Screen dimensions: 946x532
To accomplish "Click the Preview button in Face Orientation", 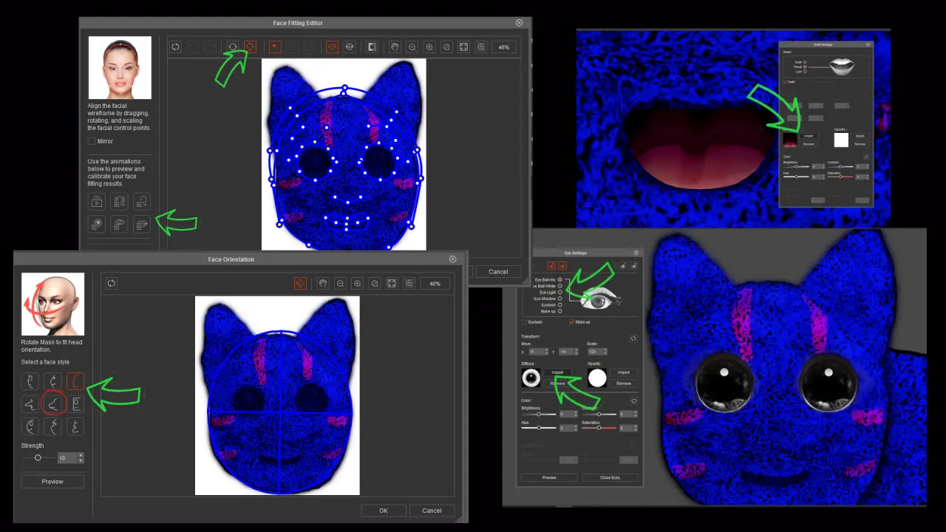I will pos(52,481).
